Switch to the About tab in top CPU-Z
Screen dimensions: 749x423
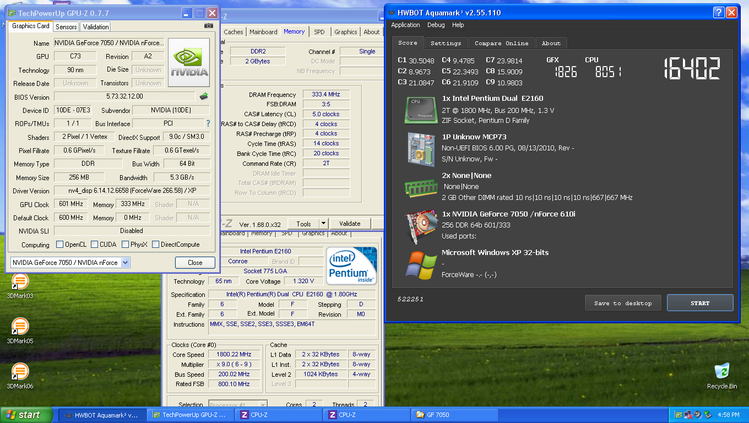(x=372, y=32)
